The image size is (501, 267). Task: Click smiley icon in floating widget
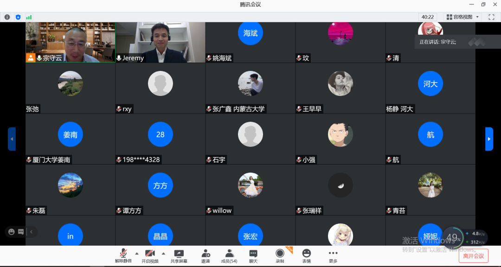pos(12,232)
